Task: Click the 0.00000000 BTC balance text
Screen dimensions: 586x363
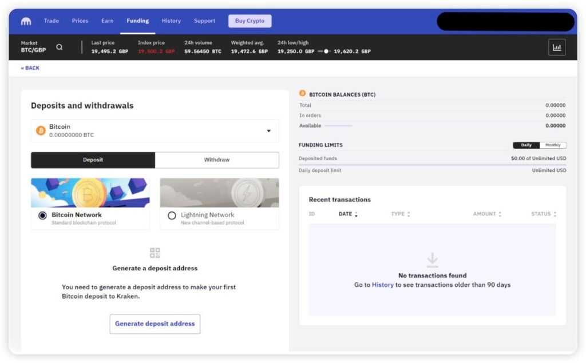Action: [x=72, y=135]
